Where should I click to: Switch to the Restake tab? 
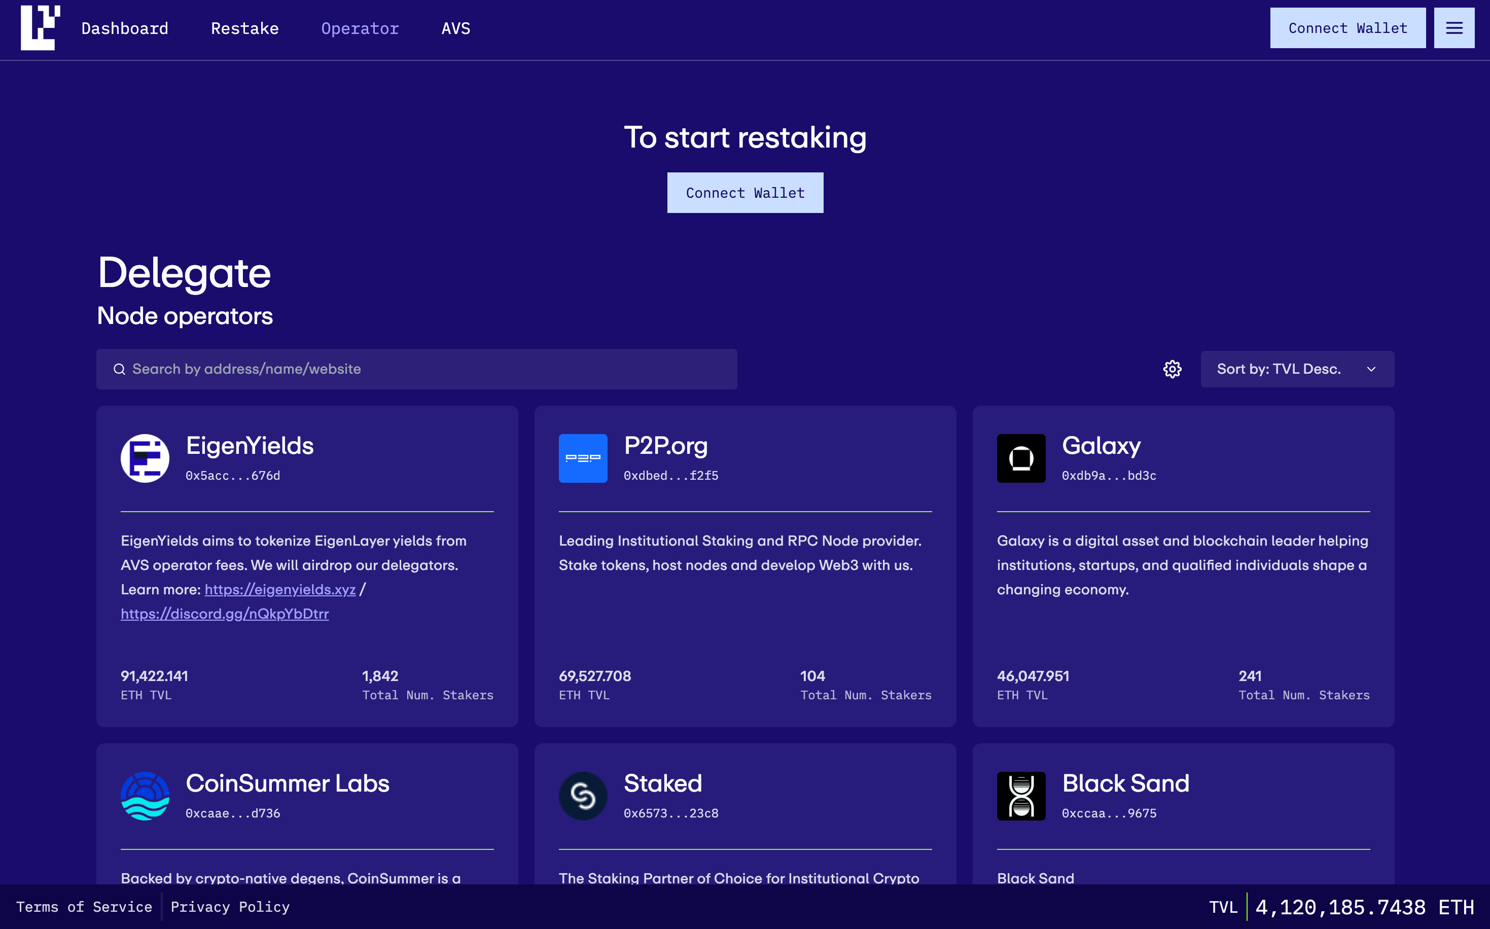coord(244,28)
